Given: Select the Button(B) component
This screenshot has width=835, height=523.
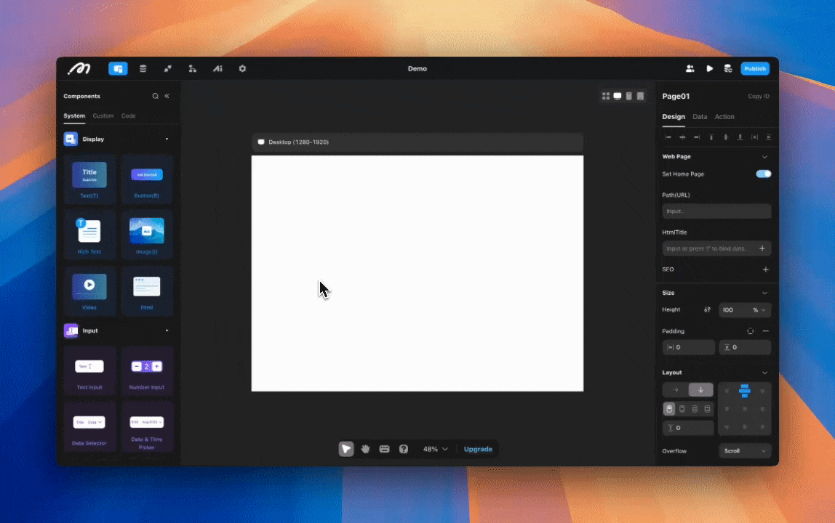Looking at the screenshot, I should (x=147, y=179).
